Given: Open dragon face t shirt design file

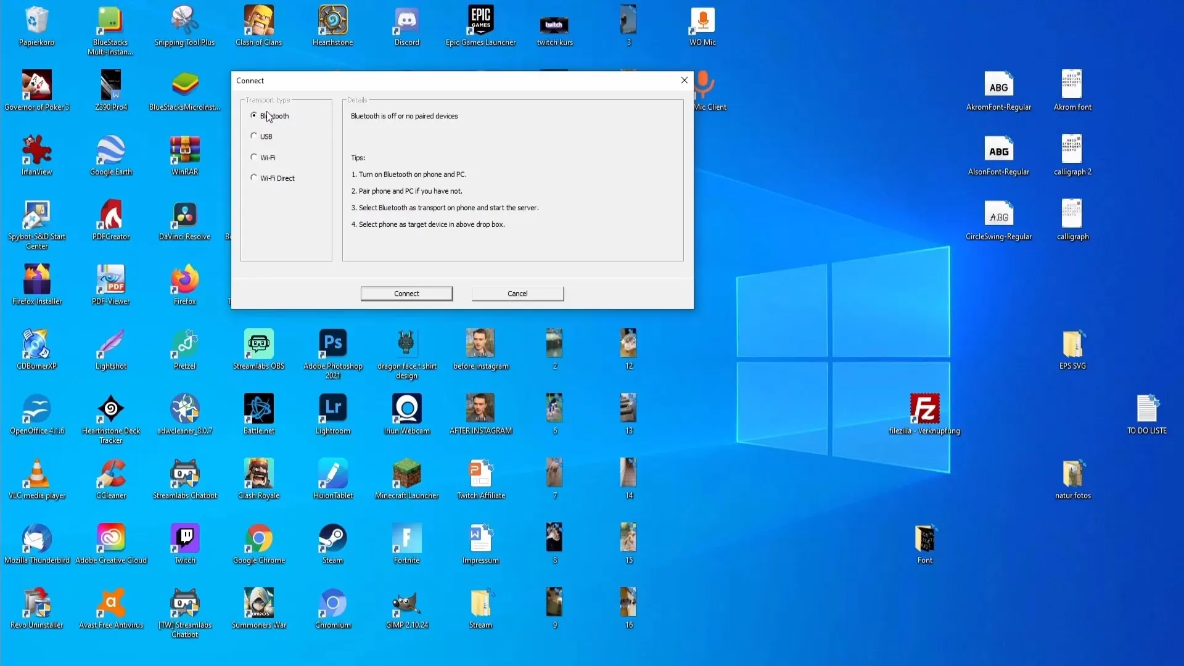Looking at the screenshot, I should tap(406, 353).
